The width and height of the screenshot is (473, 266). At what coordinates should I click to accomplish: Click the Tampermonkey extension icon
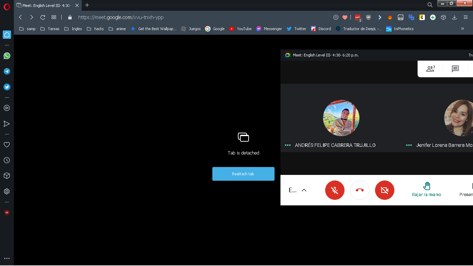(401, 17)
